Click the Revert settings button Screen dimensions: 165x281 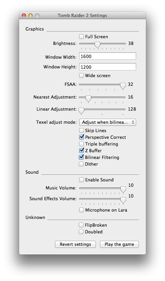pyautogui.click(x=75, y=244)
